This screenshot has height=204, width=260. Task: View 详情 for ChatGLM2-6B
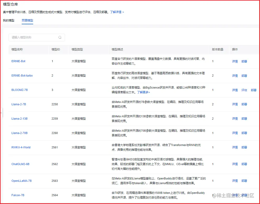235,164
